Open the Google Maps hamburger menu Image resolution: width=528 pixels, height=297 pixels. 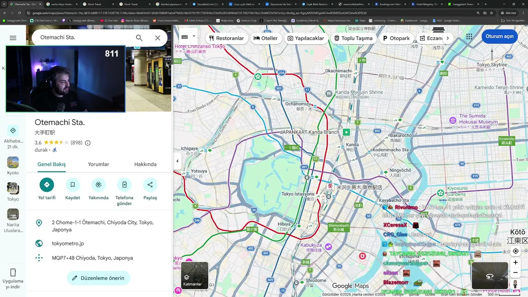(x=13, y=38)
